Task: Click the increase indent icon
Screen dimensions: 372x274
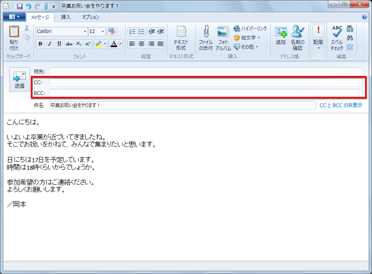Action: pos(161,32)
